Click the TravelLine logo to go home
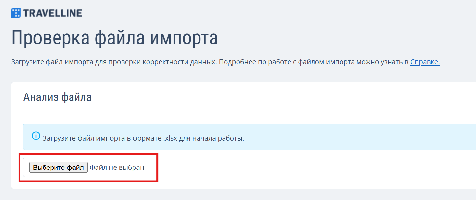Viewport: 476px width, 200px height. pos(15,13)
